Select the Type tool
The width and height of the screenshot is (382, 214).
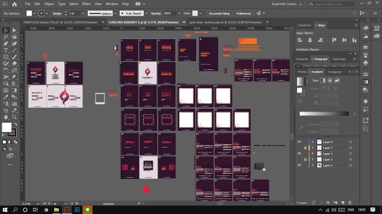point(6,50)
